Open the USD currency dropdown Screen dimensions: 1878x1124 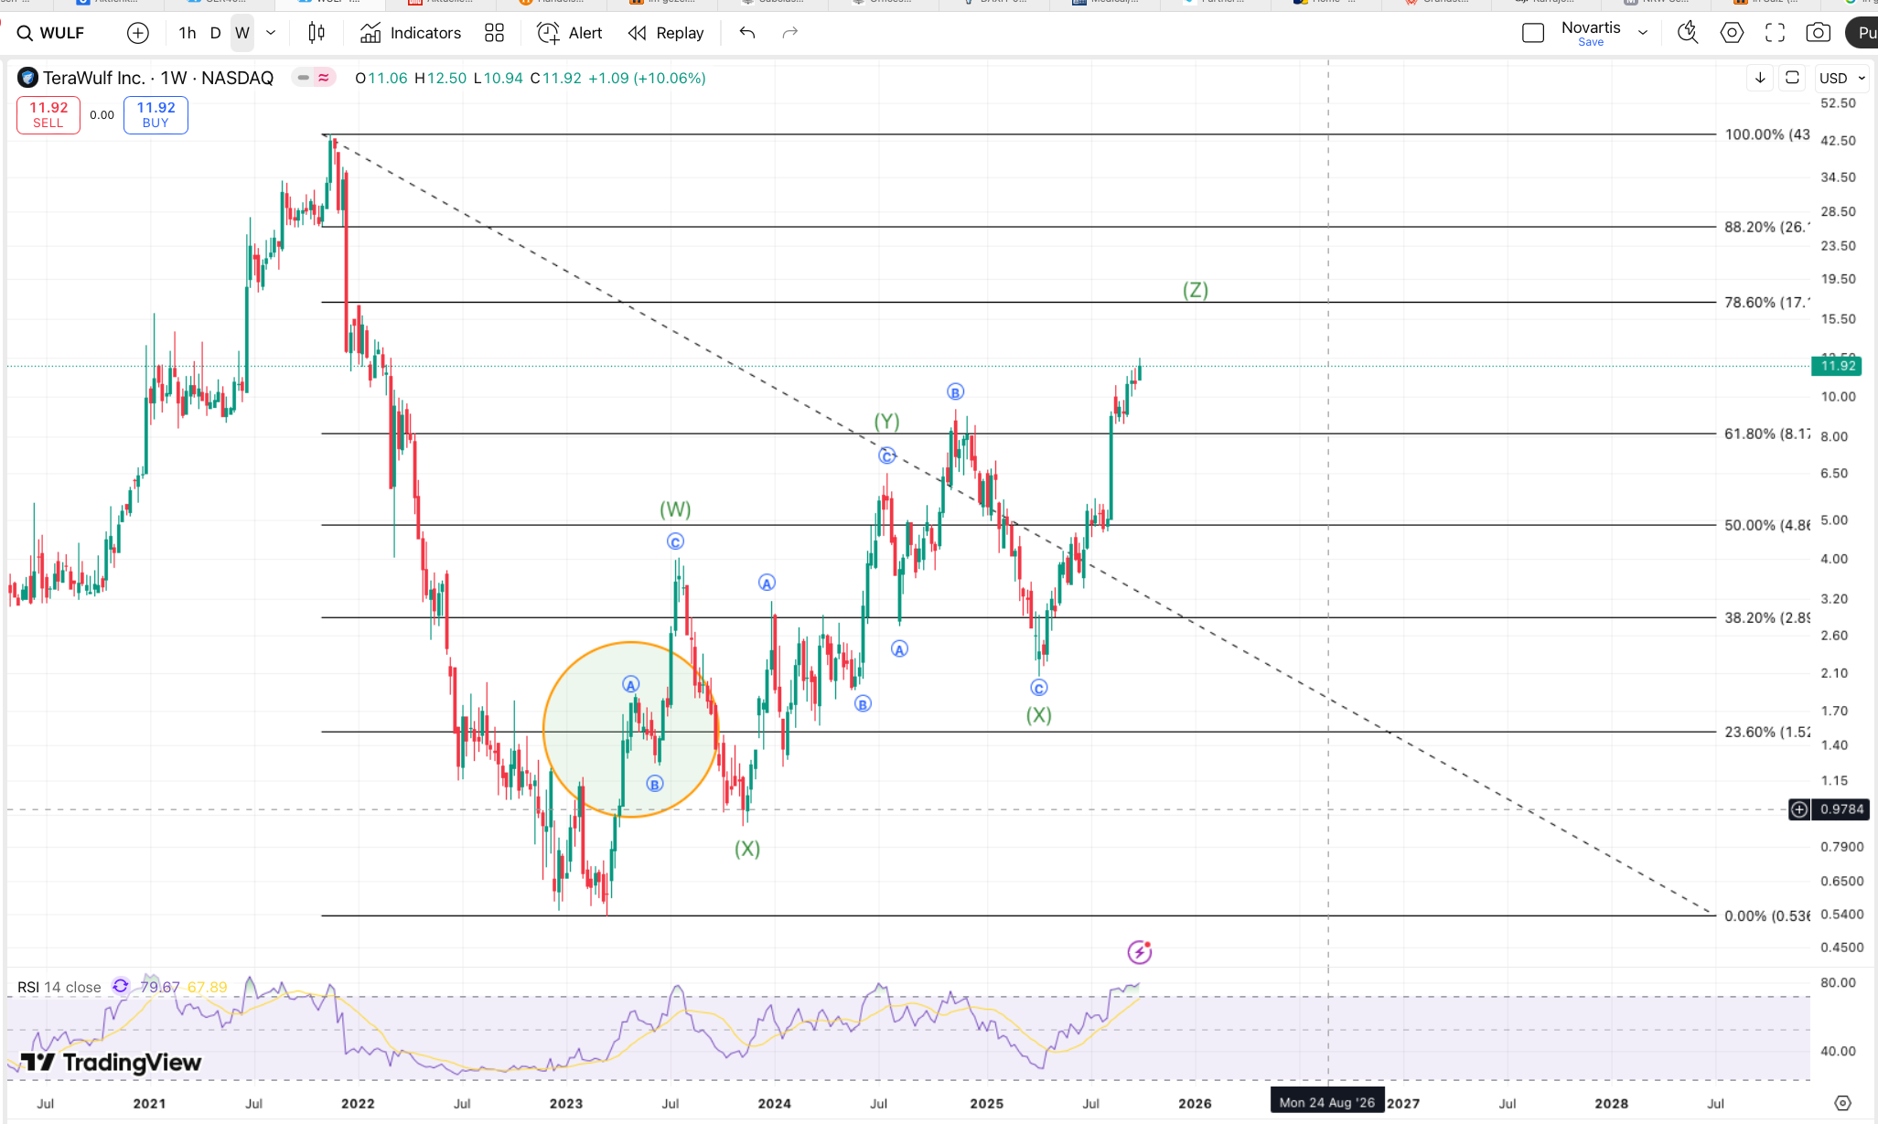(1841, 78)
